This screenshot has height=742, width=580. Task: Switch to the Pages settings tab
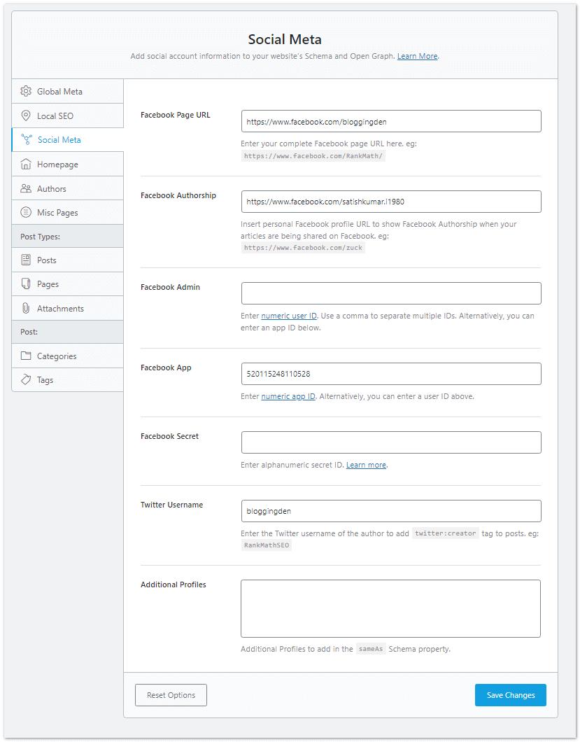(x=48, y=284)
